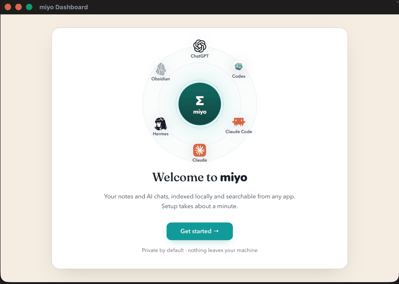Click the "Obsidian" label text
This screenshot has height=284, width=399.
161,79
